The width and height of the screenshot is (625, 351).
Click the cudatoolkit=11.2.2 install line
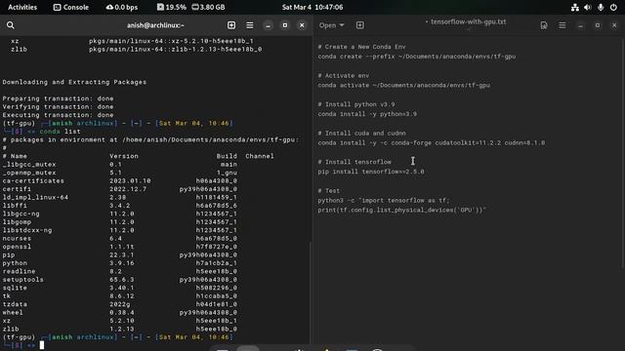pyautogui.click(x=432, y=143)
